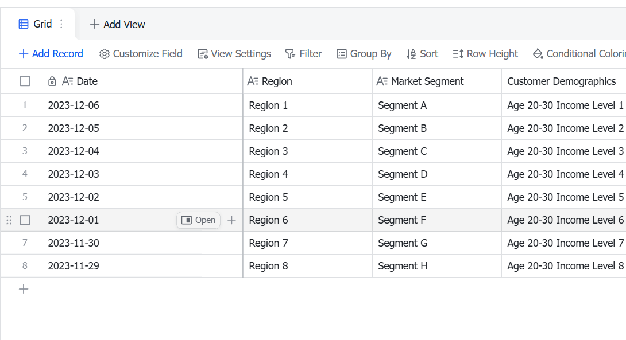This screenshot has width=626, height=340.
Task: Click the drag handle on the Region 6 row
Action: click(x=9, y=220)
